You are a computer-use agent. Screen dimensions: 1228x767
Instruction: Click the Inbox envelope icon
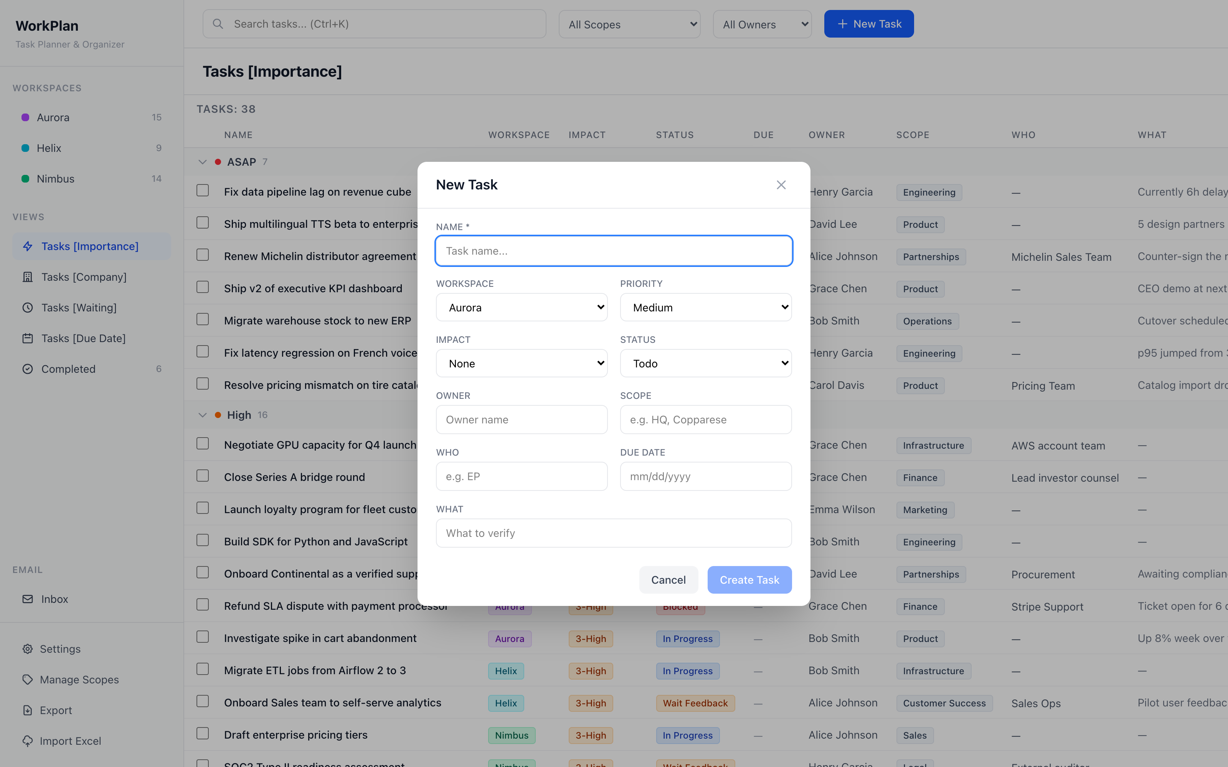click(28, 599)
